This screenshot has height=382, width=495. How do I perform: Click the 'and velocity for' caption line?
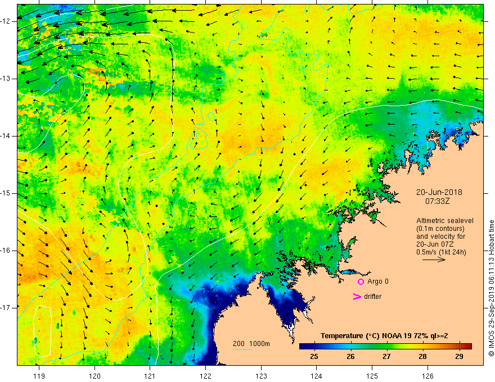pos(440,237)
